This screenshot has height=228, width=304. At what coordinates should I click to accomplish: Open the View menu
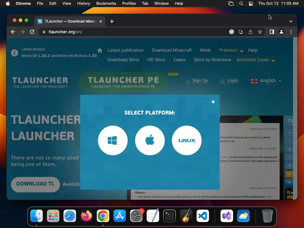66,3
